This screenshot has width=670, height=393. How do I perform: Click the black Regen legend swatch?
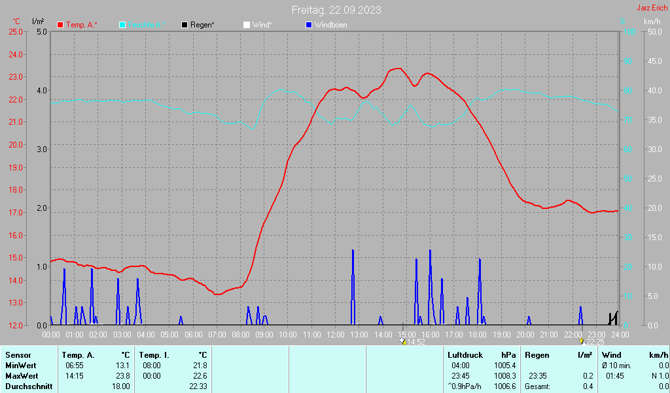[x=185, y=25]
